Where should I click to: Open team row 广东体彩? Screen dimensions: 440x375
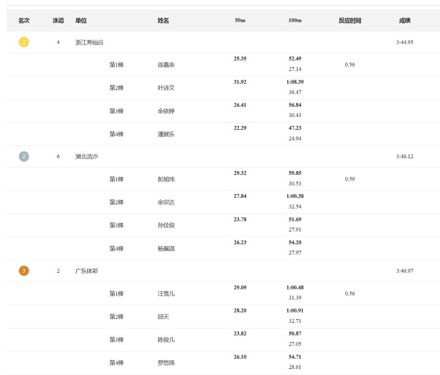(223, 271)
